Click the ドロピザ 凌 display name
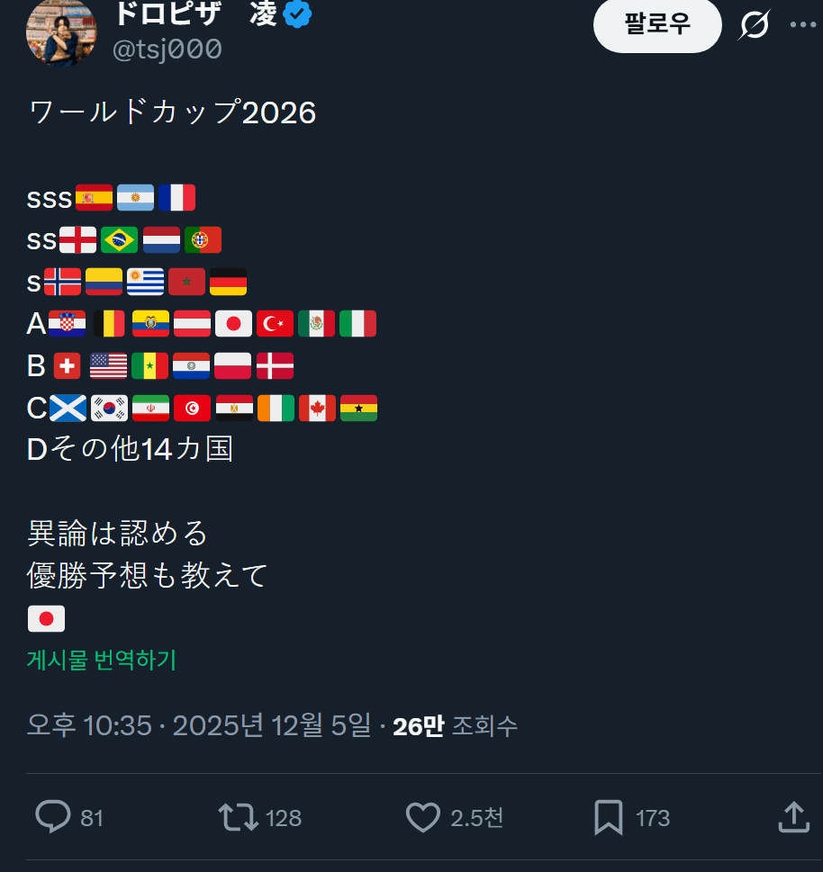This screenshot has height=872, width=823. (194, 14)
